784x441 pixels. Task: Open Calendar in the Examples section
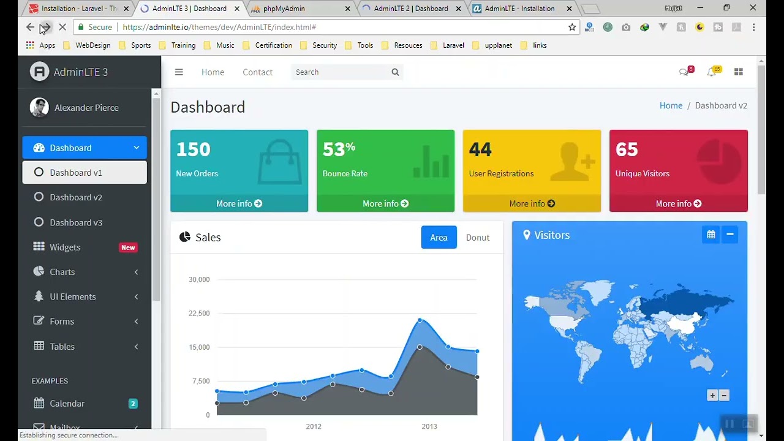(x=85, y=404)
